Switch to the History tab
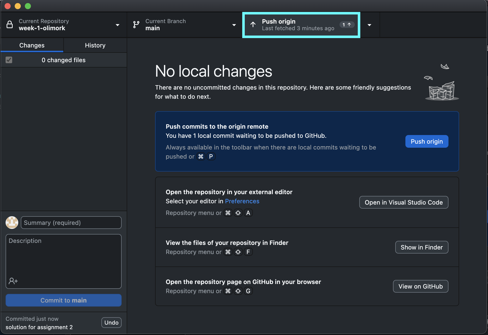This screenshot has height=335, width=488. click(x=95, y=45)
